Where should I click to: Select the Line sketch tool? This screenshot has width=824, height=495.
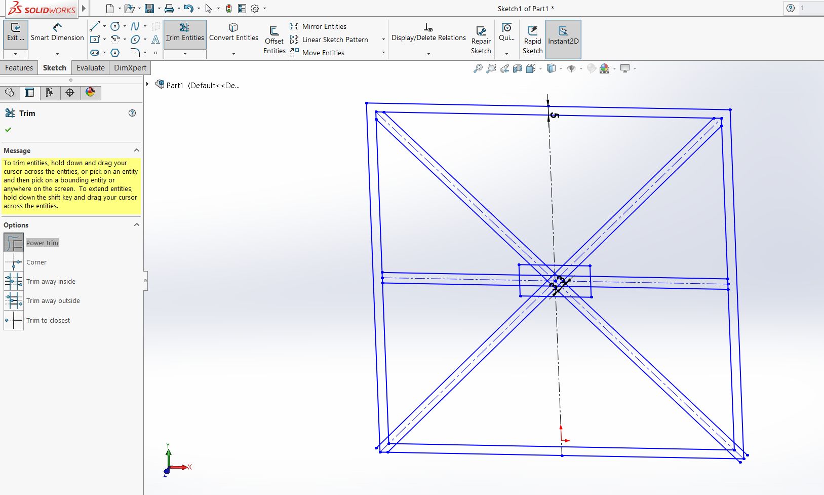pos(95,26)
